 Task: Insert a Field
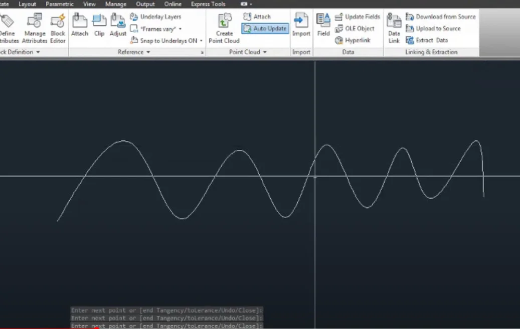click(323, 25)
